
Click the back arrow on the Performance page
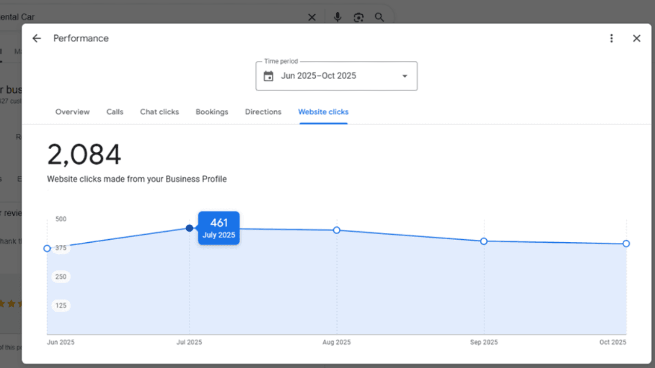[x=36, y=38]
